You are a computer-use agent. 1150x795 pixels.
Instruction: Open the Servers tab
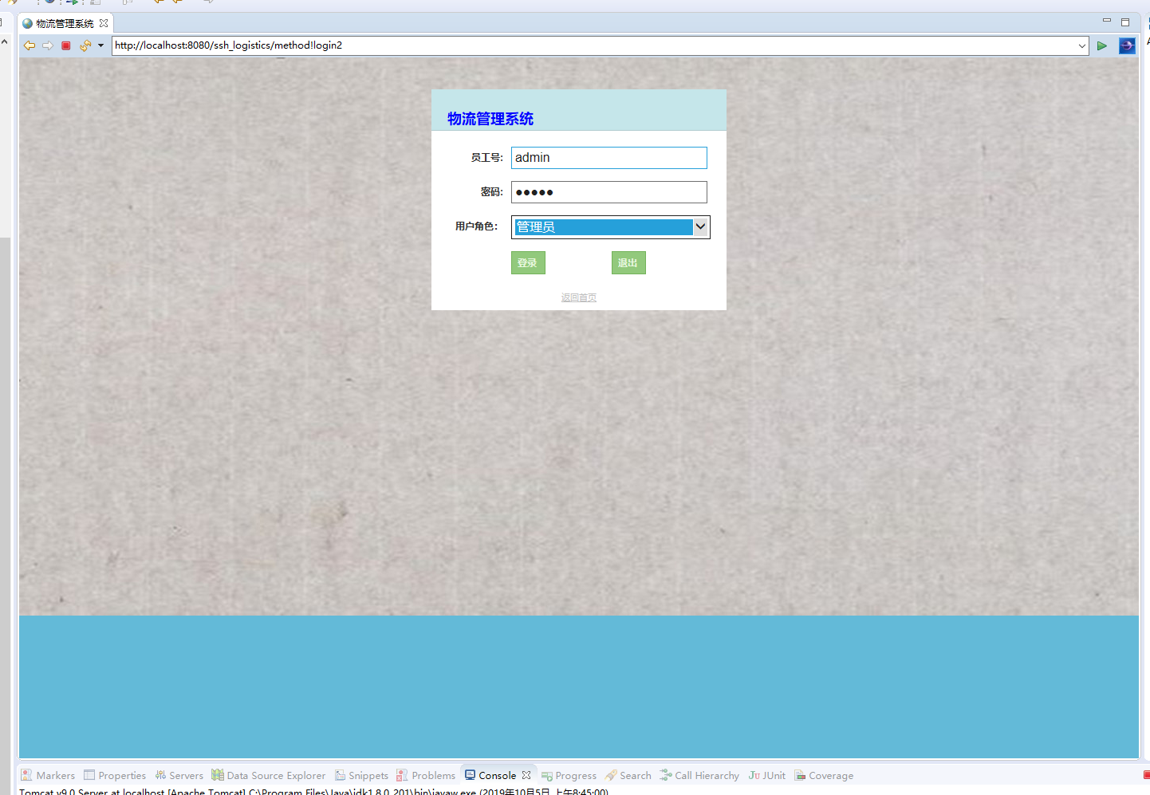[179, 775]
